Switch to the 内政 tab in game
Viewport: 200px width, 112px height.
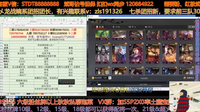click(116, 27)
